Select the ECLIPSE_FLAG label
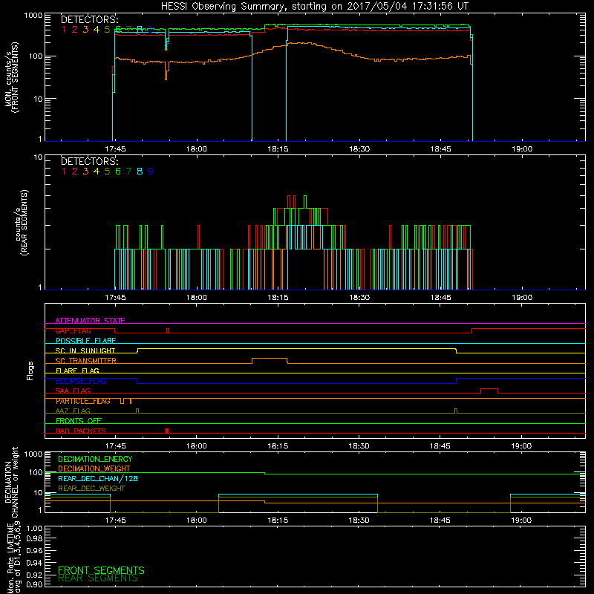594x594 pixels. 81,381
